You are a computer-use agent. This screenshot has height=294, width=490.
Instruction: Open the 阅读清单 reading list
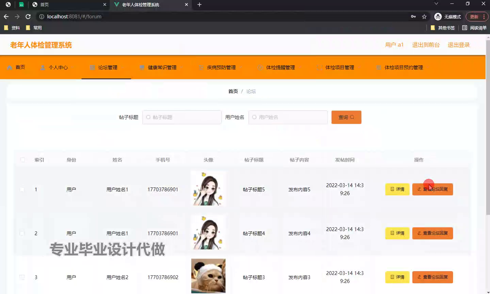pos(474,28)
